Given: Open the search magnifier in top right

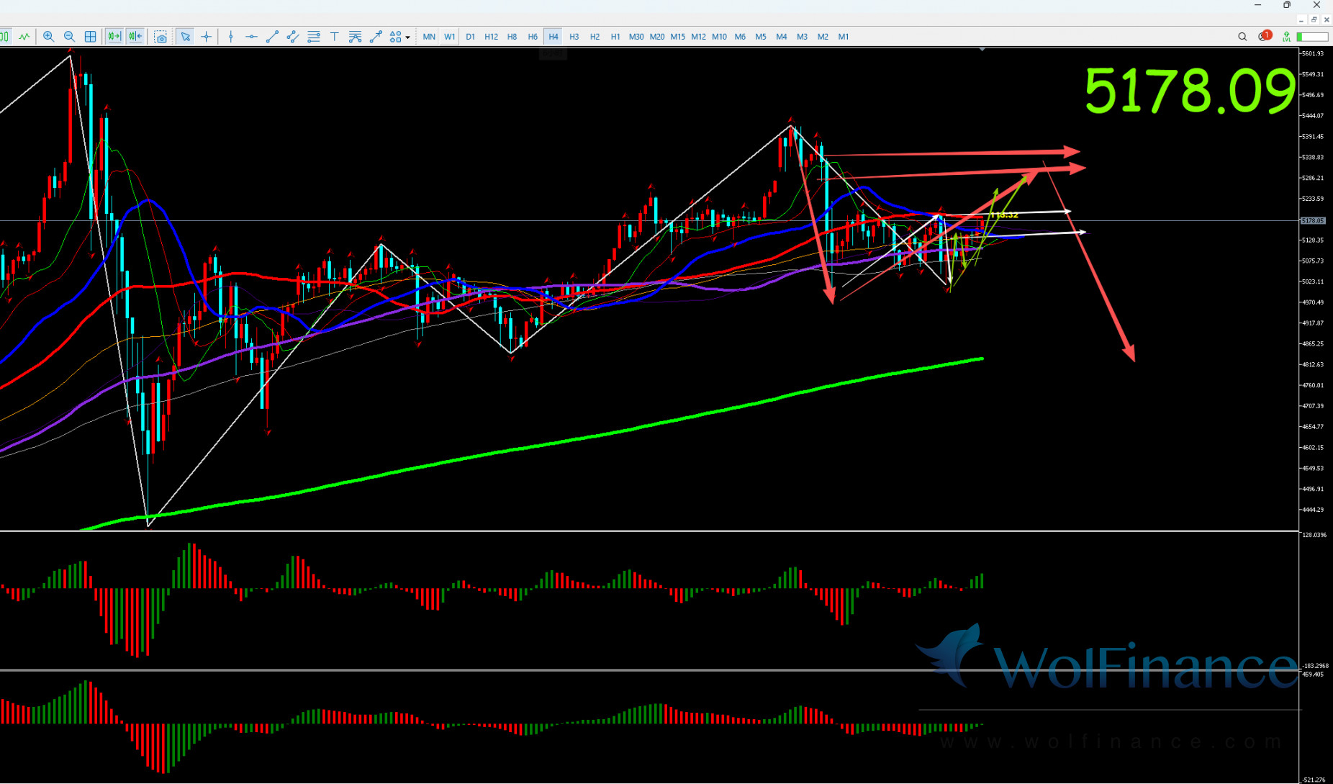Looking at the screenshot, I should [x=1242, y=37].
